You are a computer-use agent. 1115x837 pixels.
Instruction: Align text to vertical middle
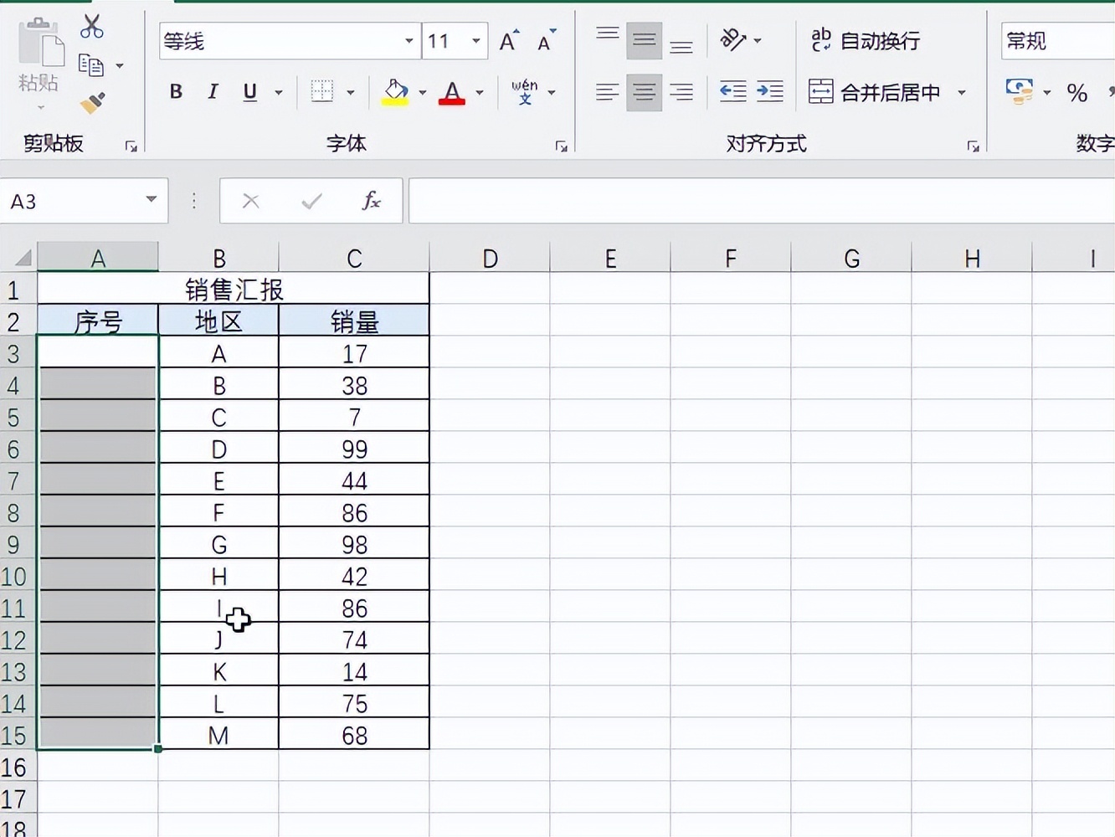(x=644, y=41)
